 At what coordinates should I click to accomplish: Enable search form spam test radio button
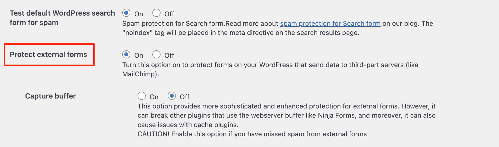coord(126,13)
